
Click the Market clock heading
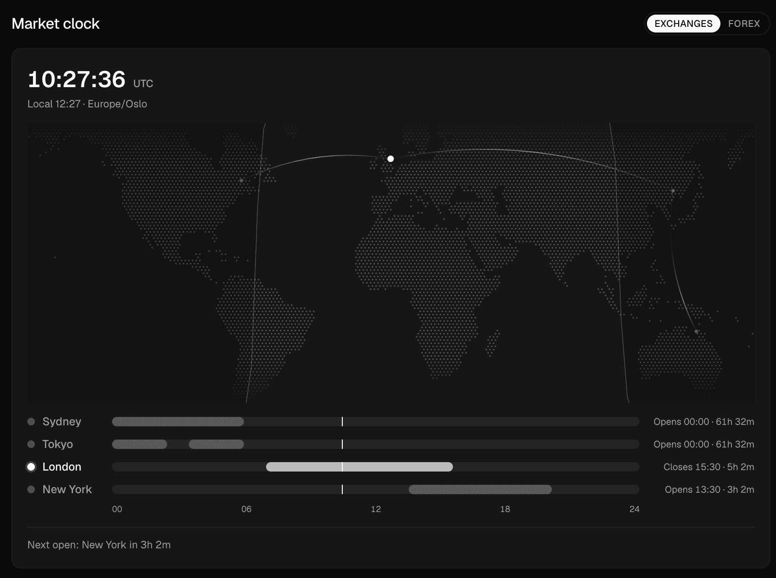tap(56, 24)
